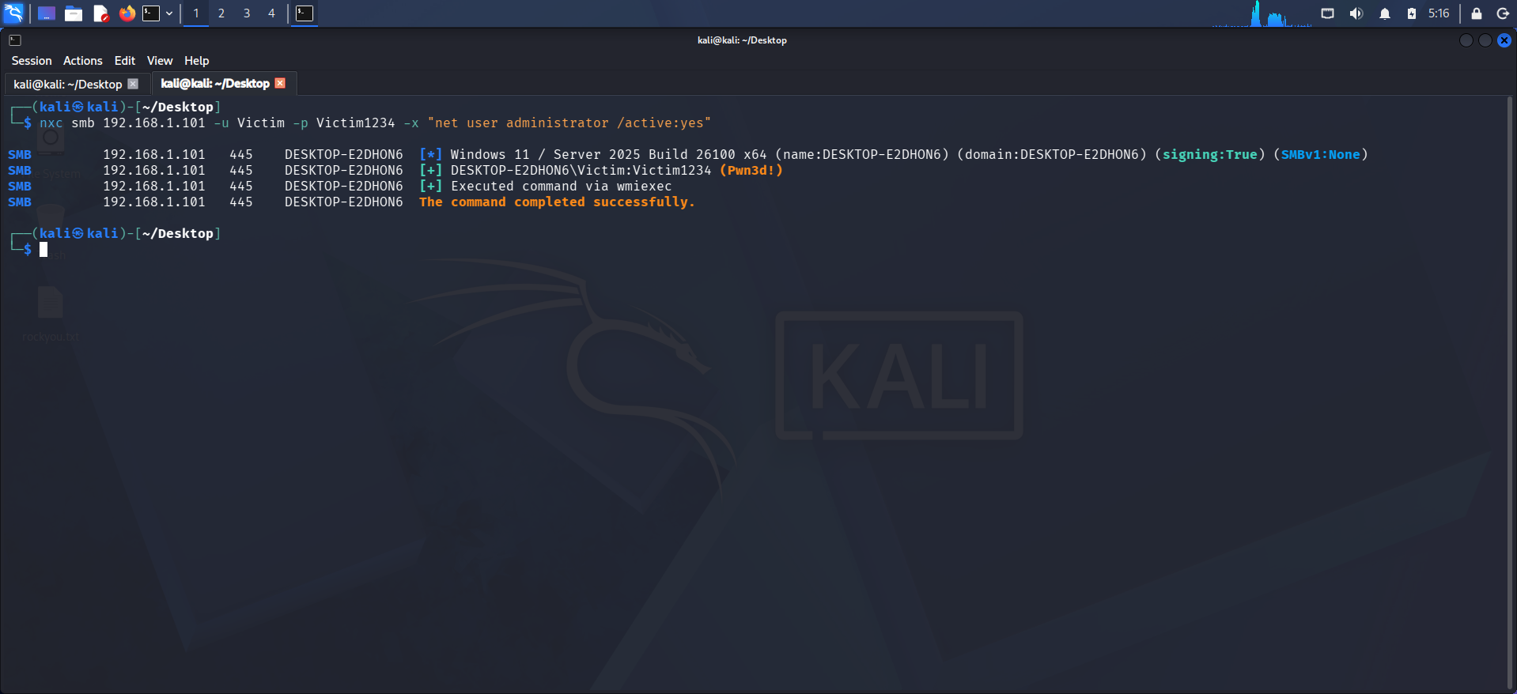Image resolution: width=1517 pixels, height=694 pixels.
Task: Switch to workspace 4
Action: 271,13
